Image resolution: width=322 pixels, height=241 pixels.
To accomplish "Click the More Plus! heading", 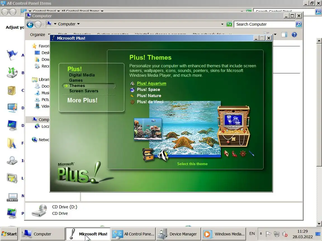I will (82, 100).
